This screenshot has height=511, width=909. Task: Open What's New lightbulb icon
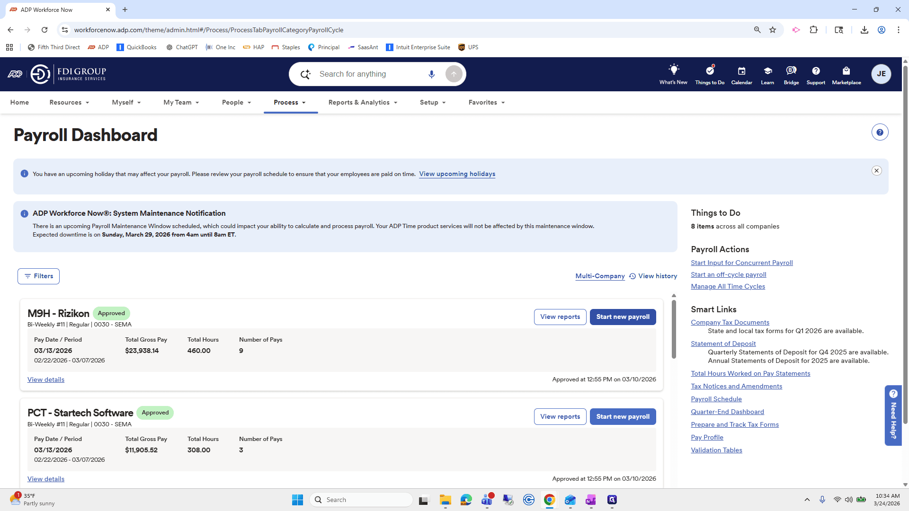click(x=673, y=70)
